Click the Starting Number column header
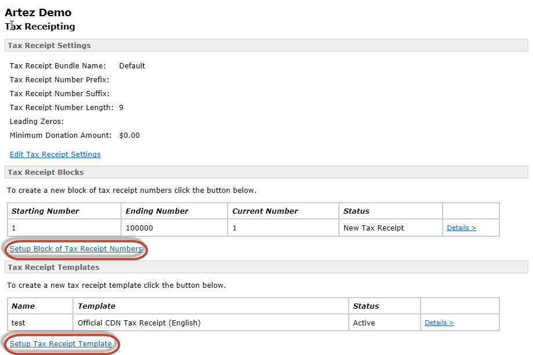The width and height of the screenshot is (533, 355). point(45,211)
